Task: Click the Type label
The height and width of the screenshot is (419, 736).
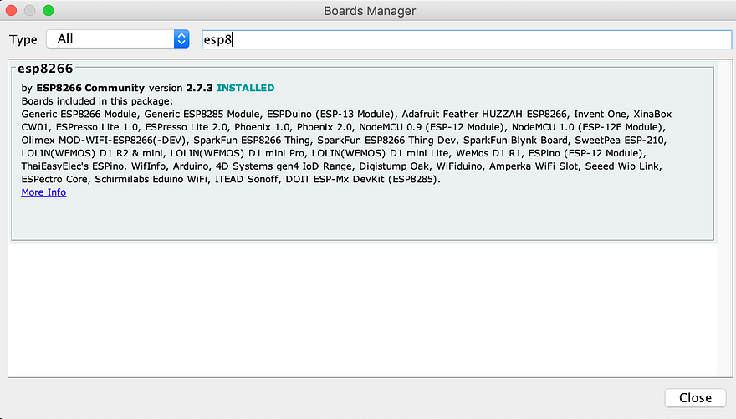Action: (23, 40)
